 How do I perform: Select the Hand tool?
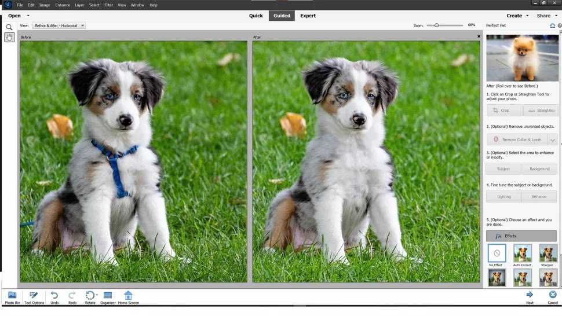pos(9,38)
